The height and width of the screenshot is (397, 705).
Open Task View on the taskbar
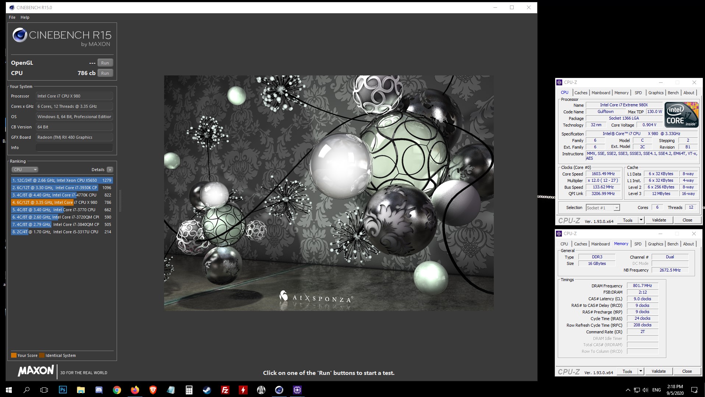[44, 390]
